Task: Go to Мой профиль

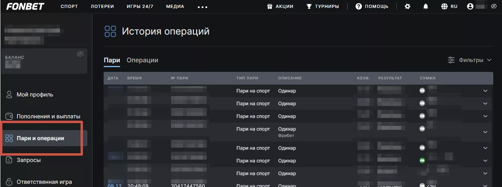Action: tap(35, 94)
